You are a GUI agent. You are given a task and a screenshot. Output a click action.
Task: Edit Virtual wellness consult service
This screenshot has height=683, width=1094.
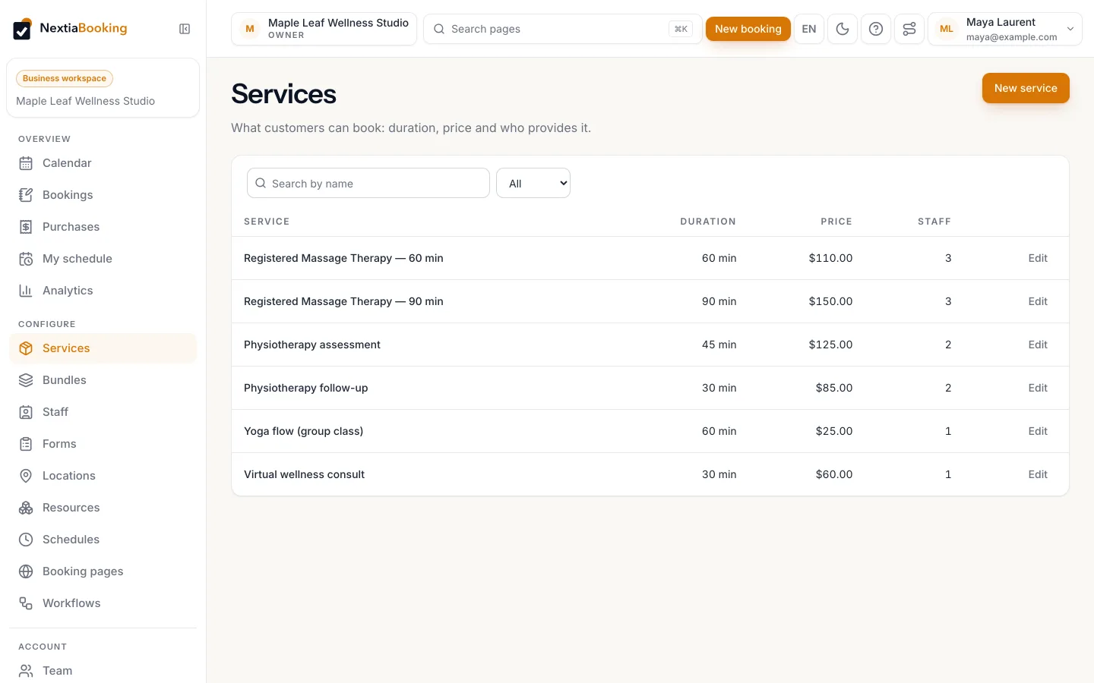click(x=1038, y=474)
